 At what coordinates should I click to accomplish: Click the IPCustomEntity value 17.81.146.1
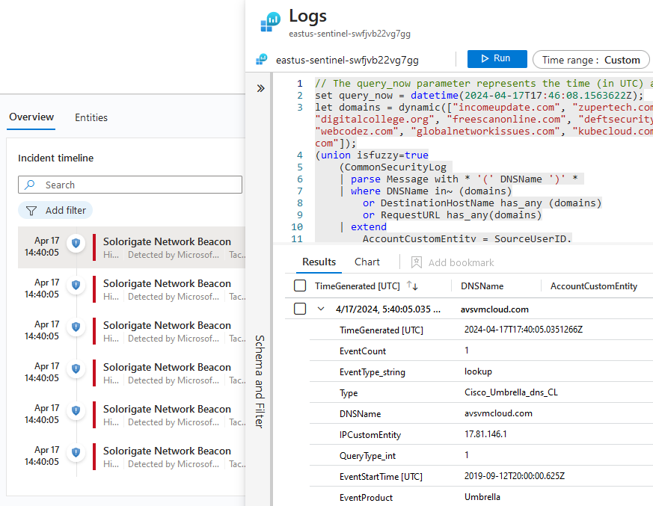pyautogui.click(x=485, y=434)
